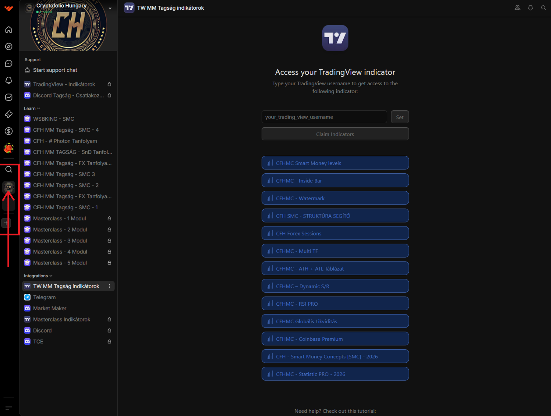Screen dimensions: 551x416
Task: Collapse the Integrations section
Action: pyautogui.click(x=38, y=276)
